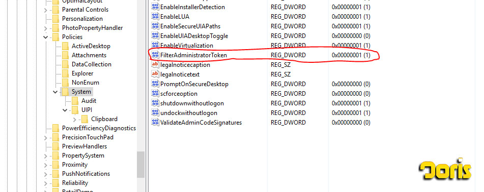
Task: Expand the Clipboard key
Action: pos(75,119)
